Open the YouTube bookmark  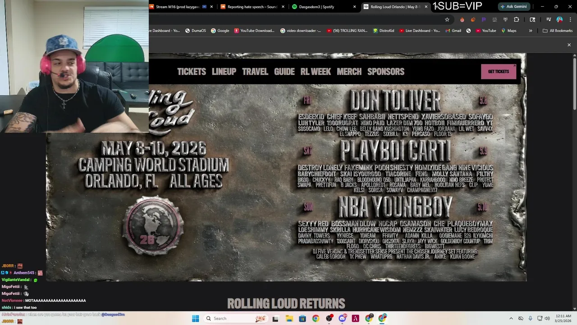(485, 31)
